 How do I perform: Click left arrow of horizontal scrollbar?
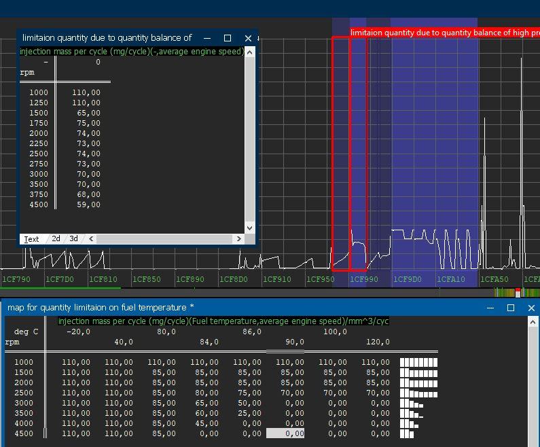click(92, 238)
